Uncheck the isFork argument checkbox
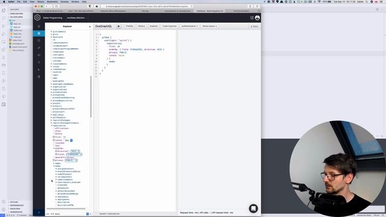 click(54, 140)
